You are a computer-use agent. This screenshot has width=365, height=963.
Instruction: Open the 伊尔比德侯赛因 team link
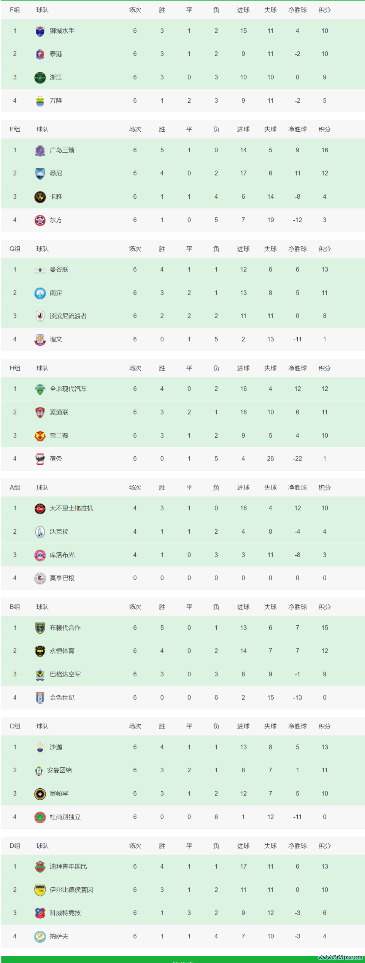(71, 890)
